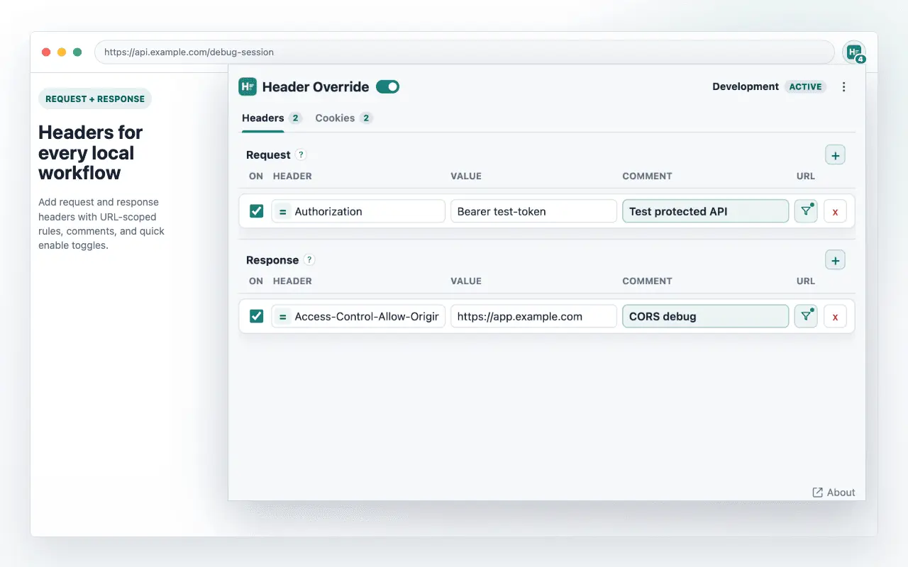Edit the 'Test protected API' comment field

pyautogui.click(x=705, y=211)
